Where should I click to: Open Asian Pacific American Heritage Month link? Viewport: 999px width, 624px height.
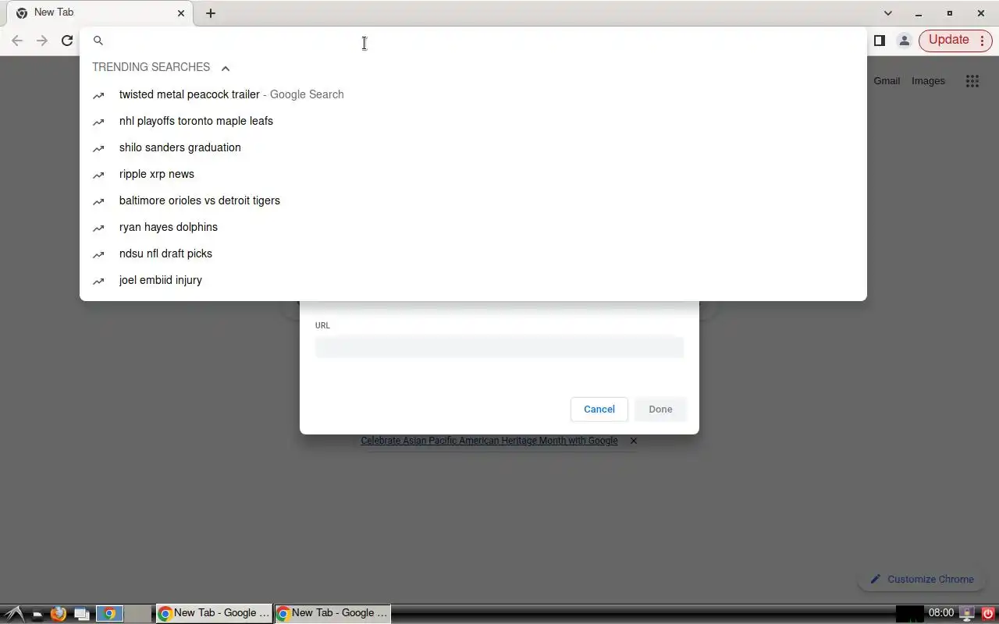[489, 441]
